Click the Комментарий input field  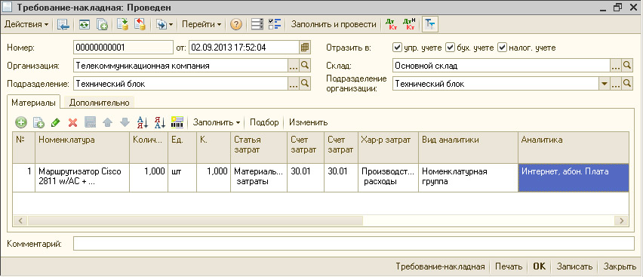point(353,243)
